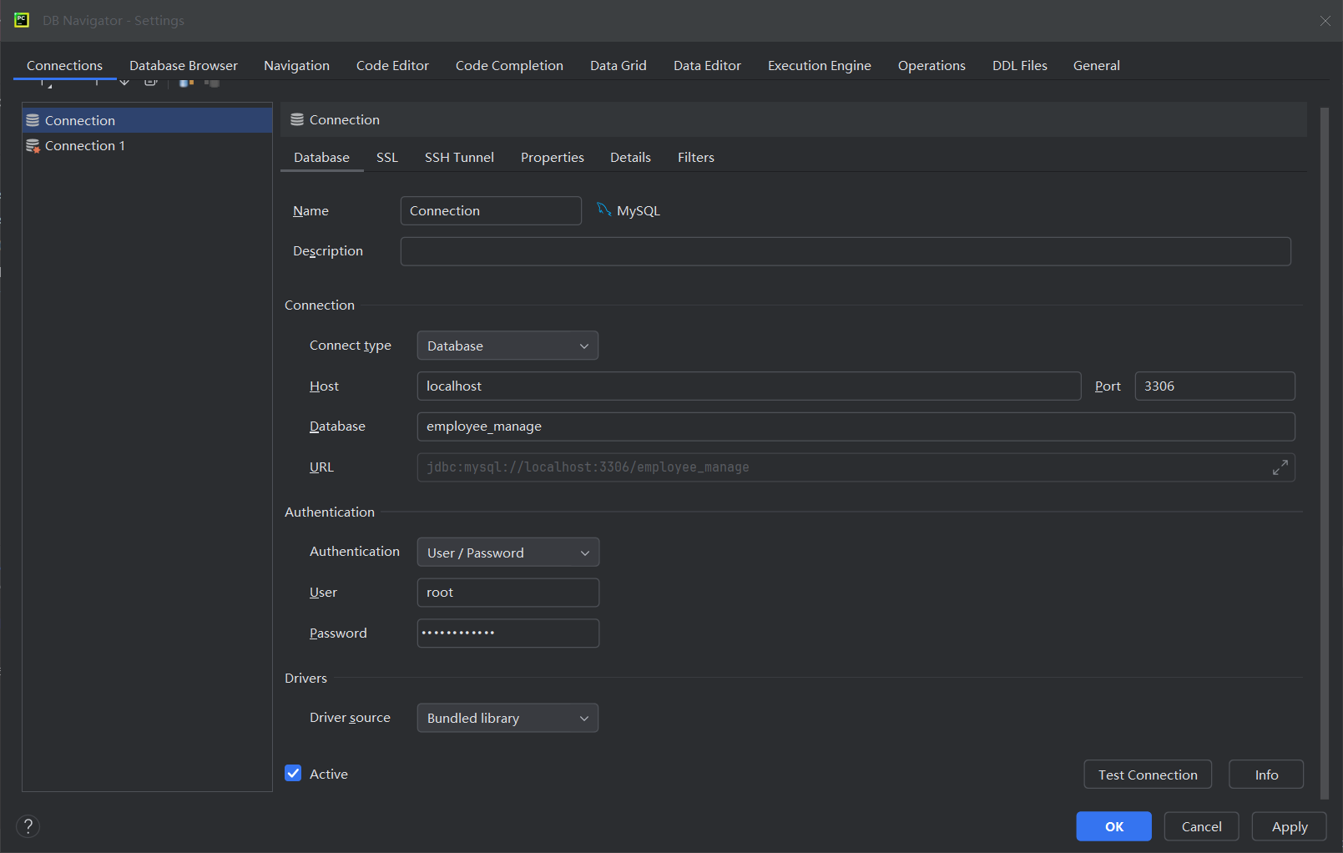This screenshot has width=1343, height=853.
Task: Expand the URL field with the arrows icon
Action: click(x=1280, y=467)
